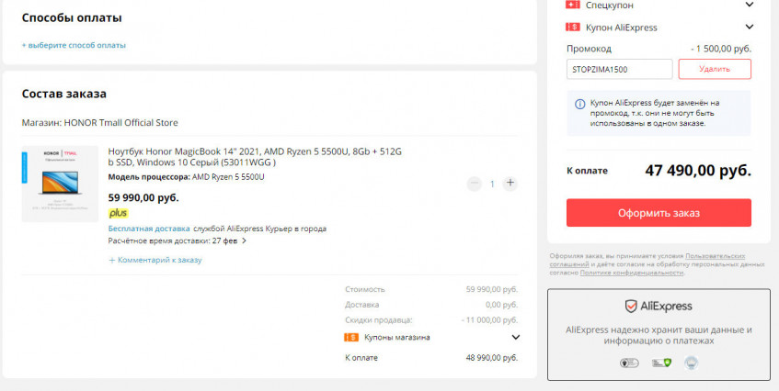Click the yellow plus badge

click(118, 213)
